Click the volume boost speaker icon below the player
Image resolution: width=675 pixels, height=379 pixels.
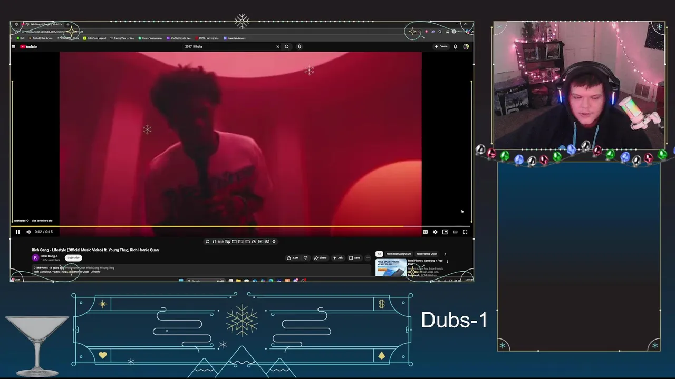point(220,242)
